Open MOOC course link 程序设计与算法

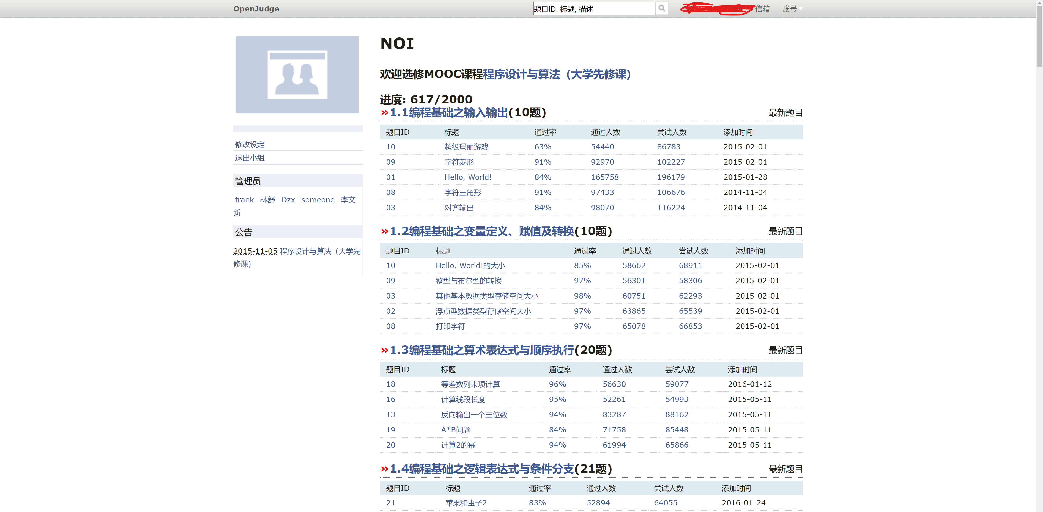[x=557, y=74]
